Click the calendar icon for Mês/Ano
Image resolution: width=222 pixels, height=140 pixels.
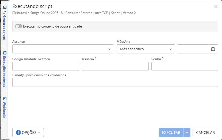coord(213,49)
